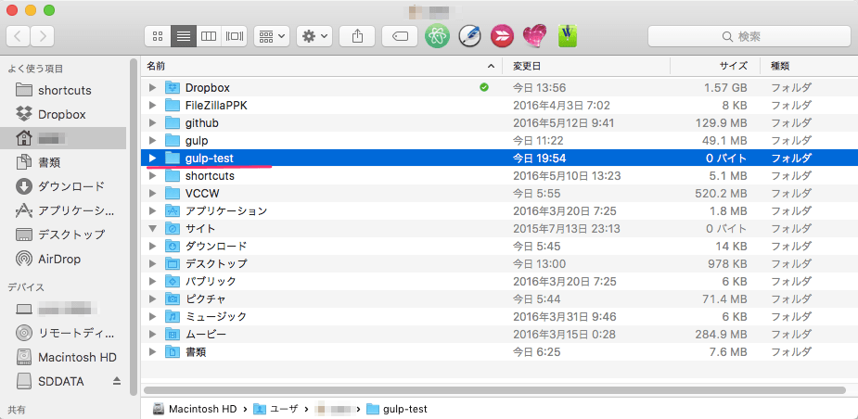Click the sidebar vertical scrollbar

pos(134,227)
